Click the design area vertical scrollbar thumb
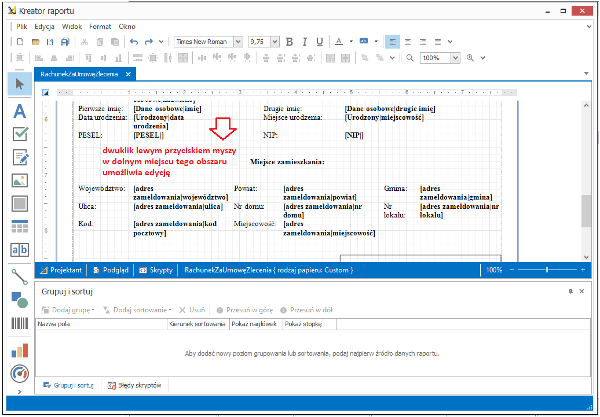This screenshot has width=600, height=417. tap(586, 211)
